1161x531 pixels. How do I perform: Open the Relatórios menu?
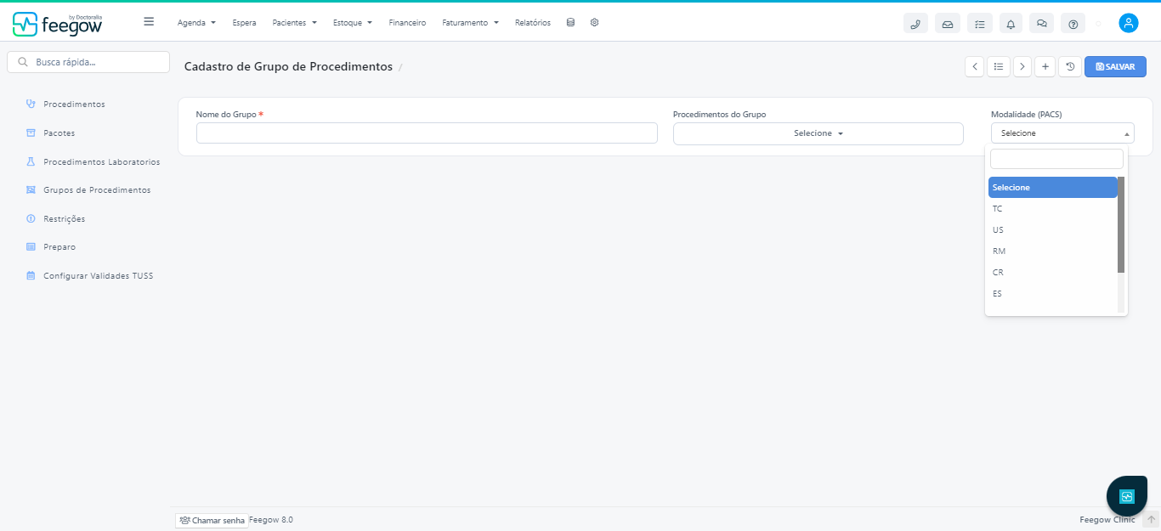pyautogui.click(x=533, y=23)
